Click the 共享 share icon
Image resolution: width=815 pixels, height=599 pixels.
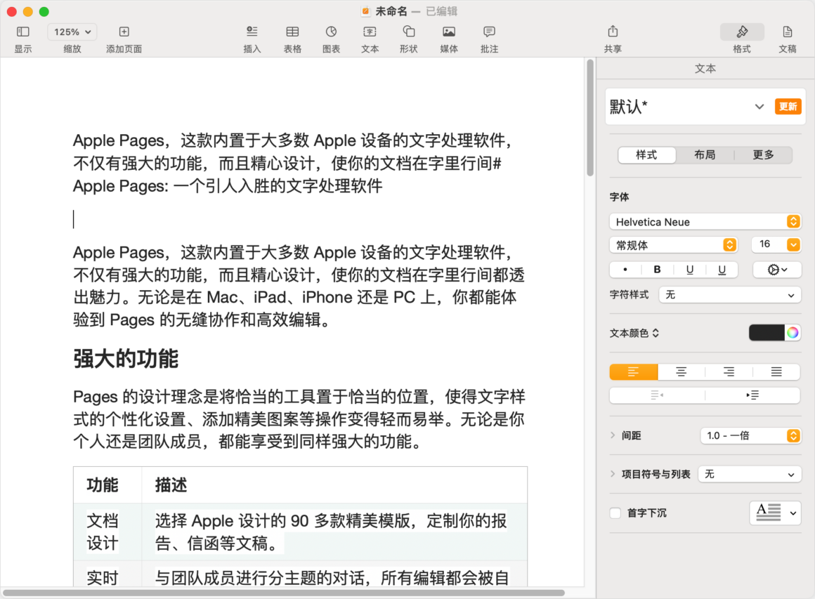(x=613, y=32)
